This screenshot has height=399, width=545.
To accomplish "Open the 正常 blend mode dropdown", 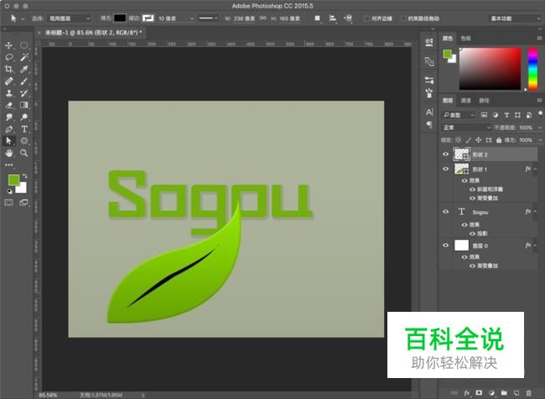I will tap(466, 127).
